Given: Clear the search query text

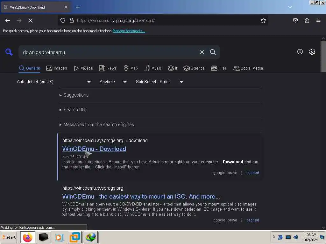Looking at the screenshot, I should pyautogui.click(x=202, y=52).
